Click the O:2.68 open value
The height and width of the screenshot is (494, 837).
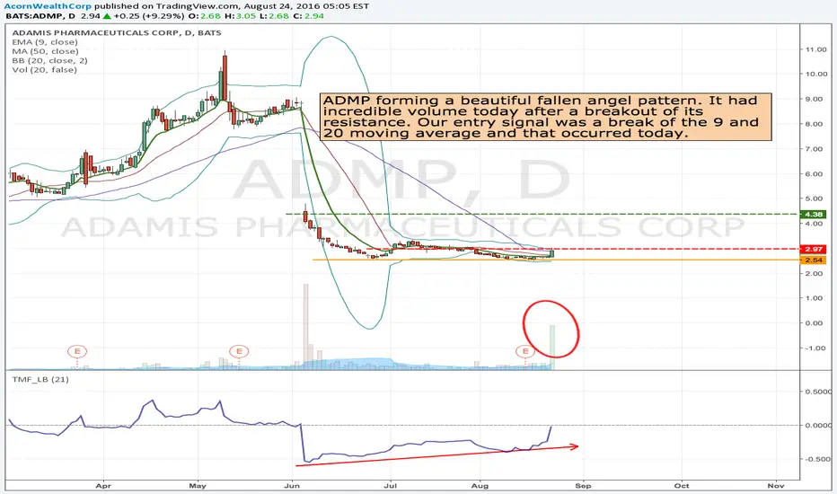coord(205,16)
